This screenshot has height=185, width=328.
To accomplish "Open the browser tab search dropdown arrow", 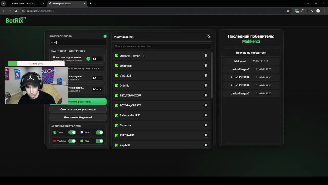I will 4,3.
